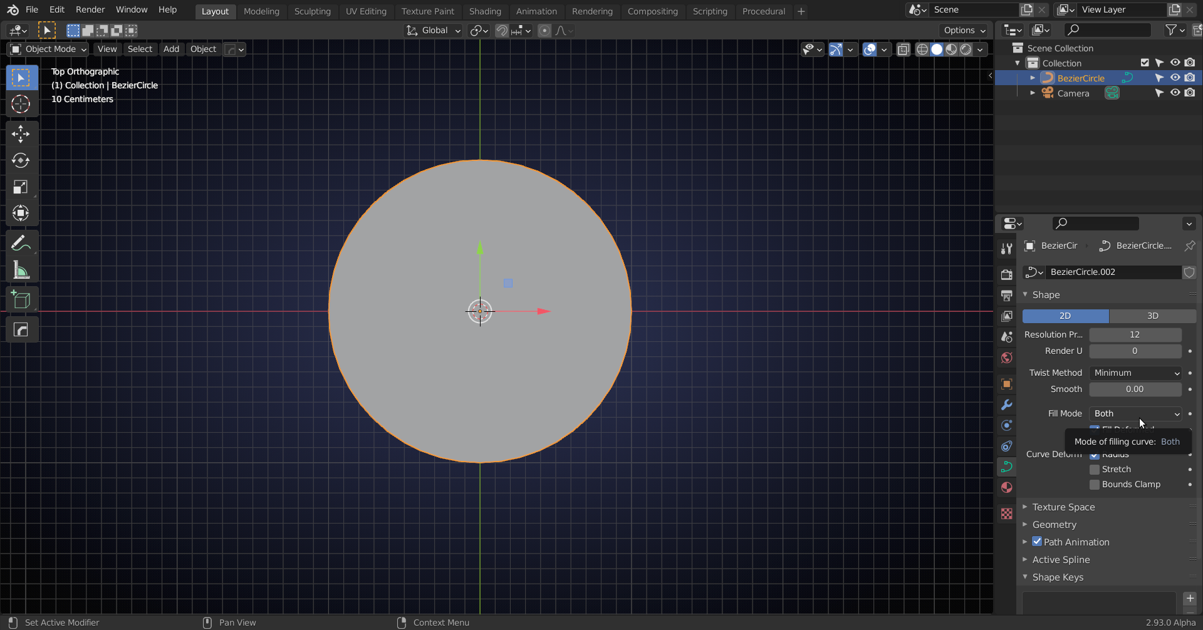This screenshot has width=1203, height=630.
Task: Open the Object properties tab
Action: pyautogui.click(x=1007, y=384)
